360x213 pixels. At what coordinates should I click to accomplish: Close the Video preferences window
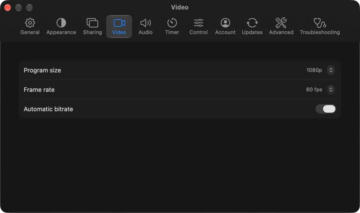[x=8, y=8]
